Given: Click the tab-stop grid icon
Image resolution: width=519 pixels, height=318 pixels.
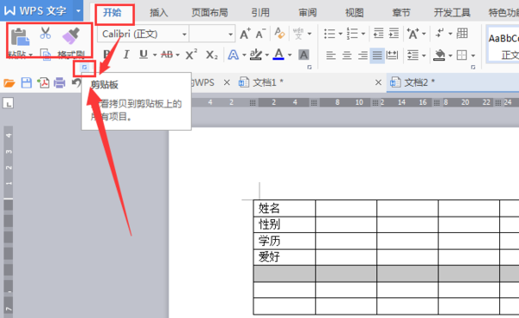Looking at the screenshot, I should tap(462, 33).
